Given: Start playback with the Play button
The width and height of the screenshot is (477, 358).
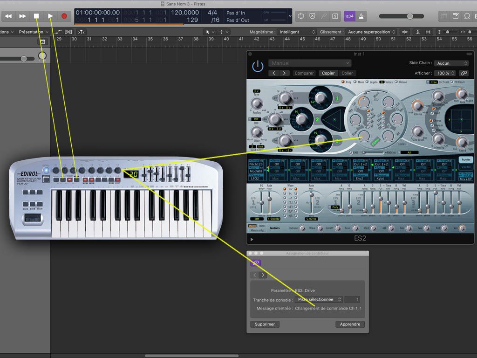Looking at the screenshot, I should pyautogui.click(x=50, y=16).
